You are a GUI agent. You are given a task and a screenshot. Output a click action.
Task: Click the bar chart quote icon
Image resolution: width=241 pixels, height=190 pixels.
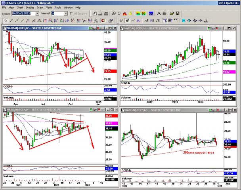coord(94,13)
